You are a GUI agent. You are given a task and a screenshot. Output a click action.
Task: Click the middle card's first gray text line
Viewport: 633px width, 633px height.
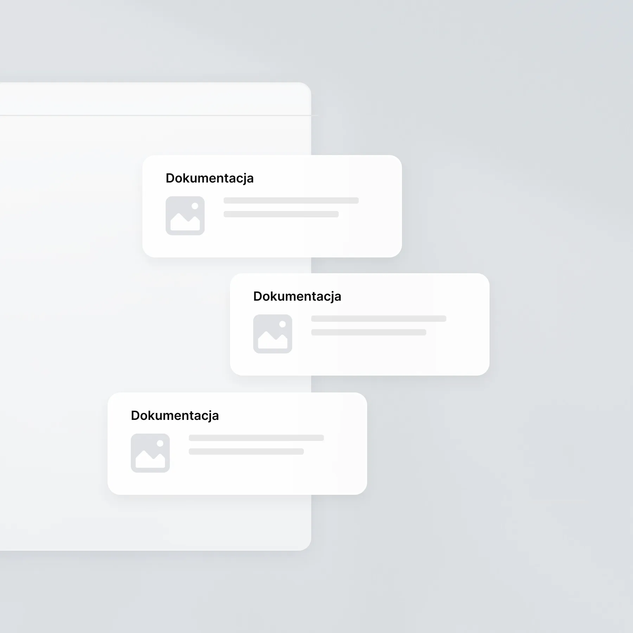click(x=379, y=319)
